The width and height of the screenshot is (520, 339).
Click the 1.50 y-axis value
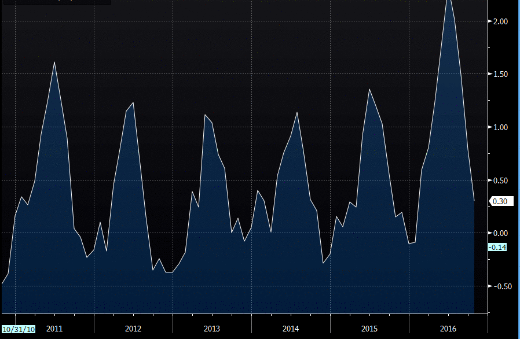(500, 74)
